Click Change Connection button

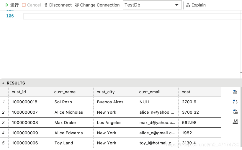click(97, 5)
